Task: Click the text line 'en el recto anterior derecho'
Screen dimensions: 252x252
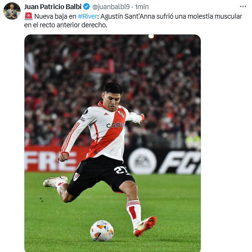Action: pos(66,25)
